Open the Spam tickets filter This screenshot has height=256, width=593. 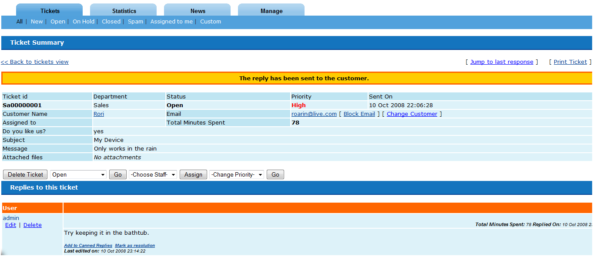coord(135,22)
